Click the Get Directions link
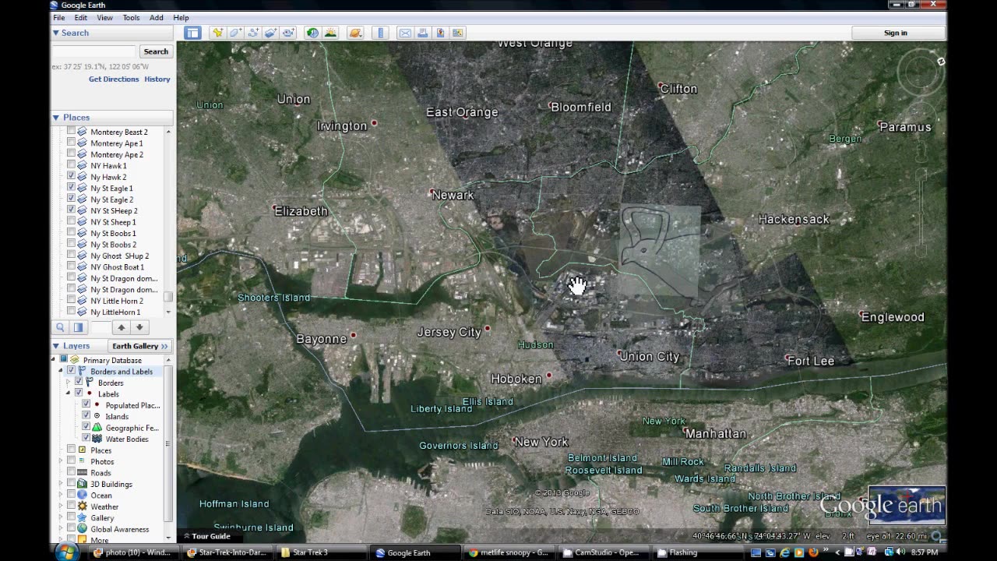 pyautogui.click(x=113, y=79)
